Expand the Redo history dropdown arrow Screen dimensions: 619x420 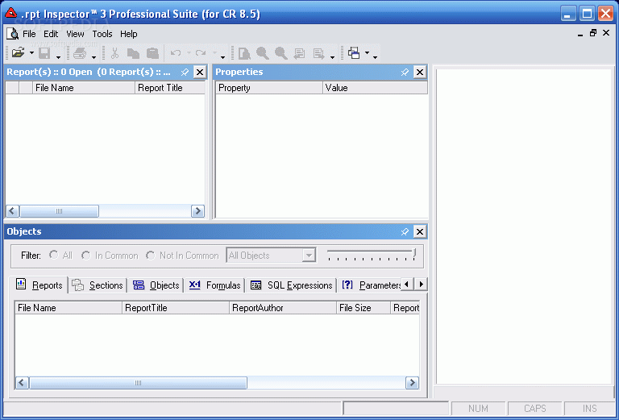(x=214, y=52)
